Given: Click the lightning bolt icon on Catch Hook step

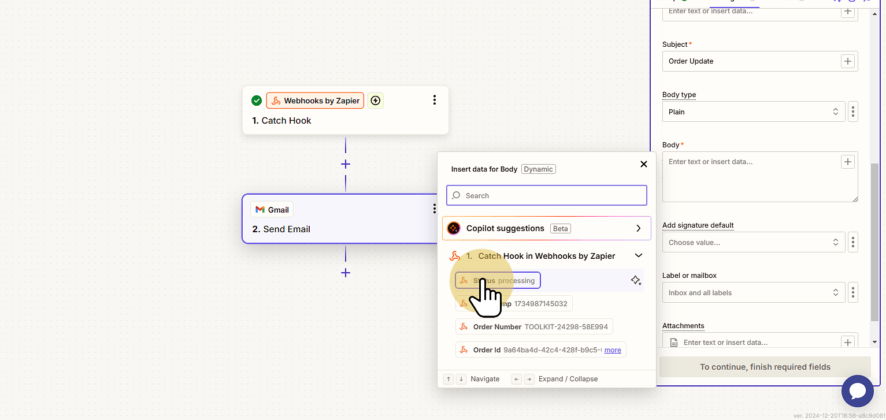Looking at the screenshot, I should click(x=376, y=101).
